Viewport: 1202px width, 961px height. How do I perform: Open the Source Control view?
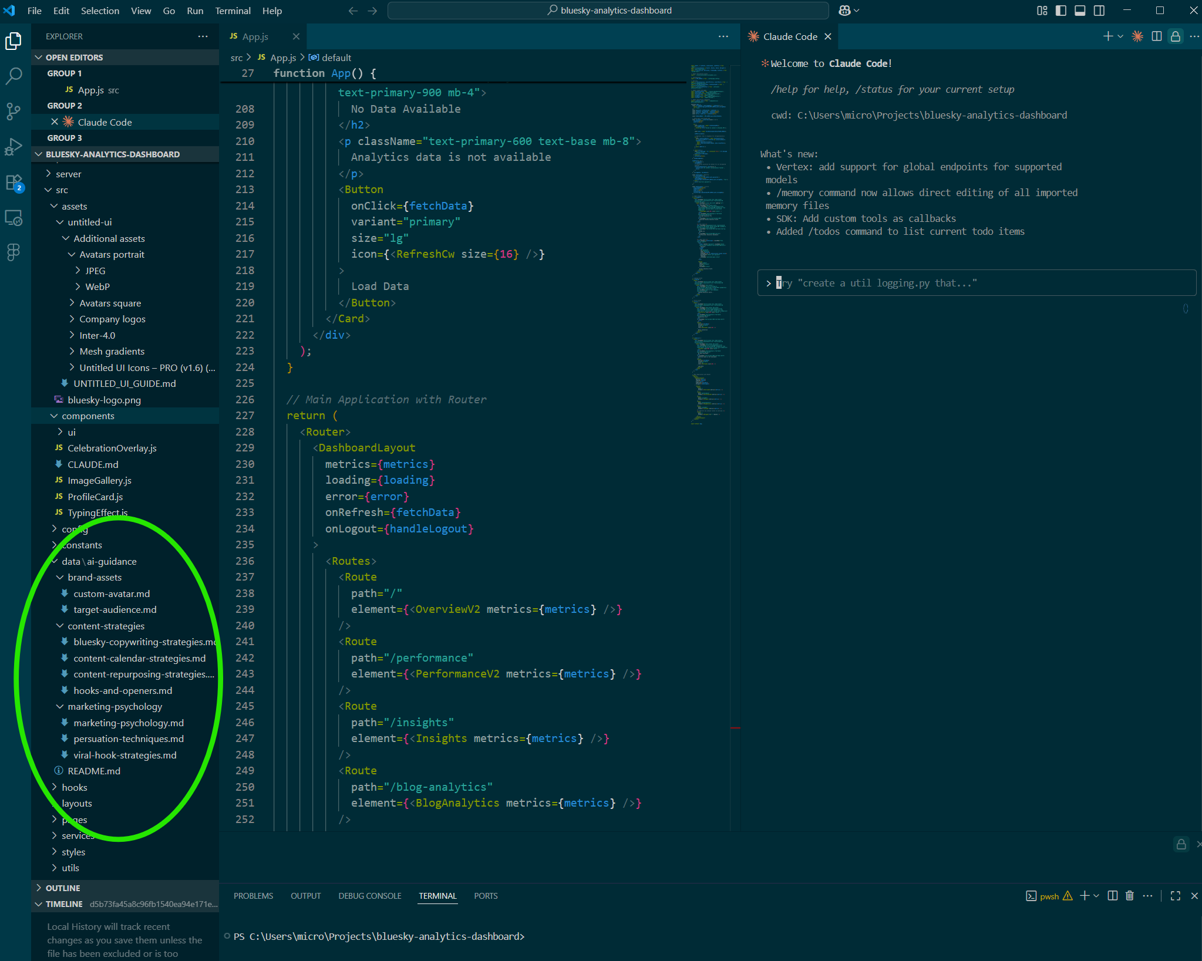[14, 111]
